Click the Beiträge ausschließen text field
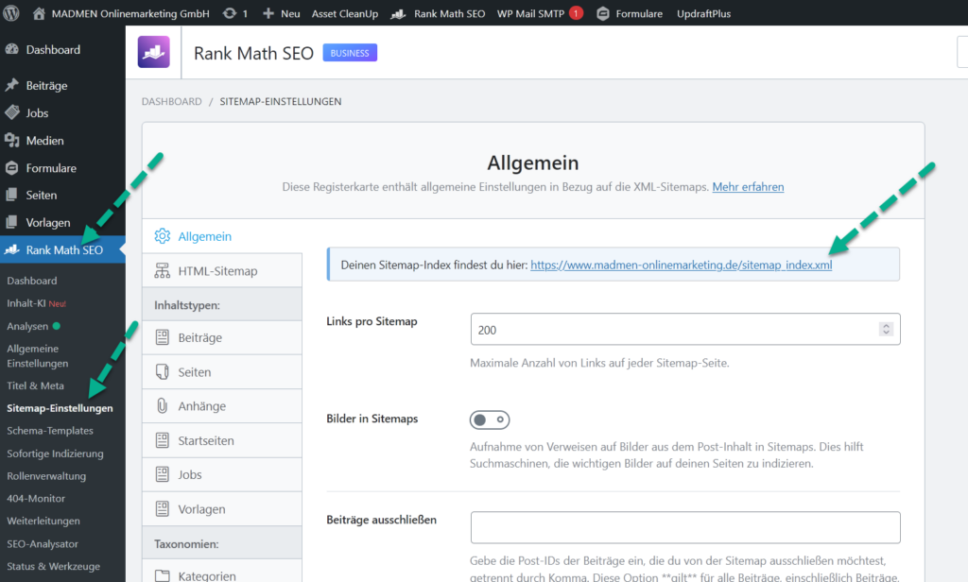Image resolution: width=968 pixels, height=582 pixels. [x=685, y=527]
